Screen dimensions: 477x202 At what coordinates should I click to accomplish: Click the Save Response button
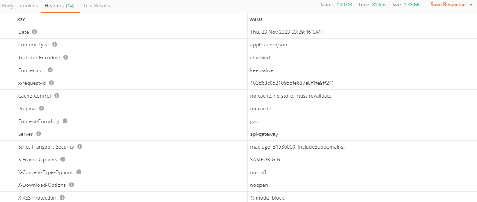pos(448,5)
